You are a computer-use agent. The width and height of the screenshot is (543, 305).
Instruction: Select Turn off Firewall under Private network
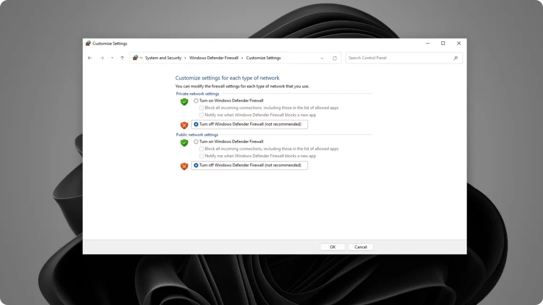[x=196, y=124]
